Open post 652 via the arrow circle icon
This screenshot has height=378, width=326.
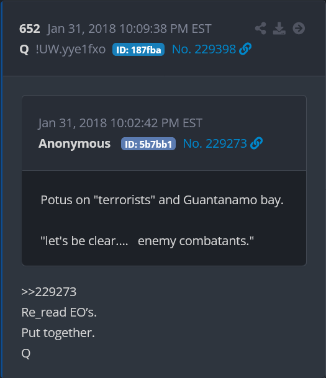(x=299, y=29)
